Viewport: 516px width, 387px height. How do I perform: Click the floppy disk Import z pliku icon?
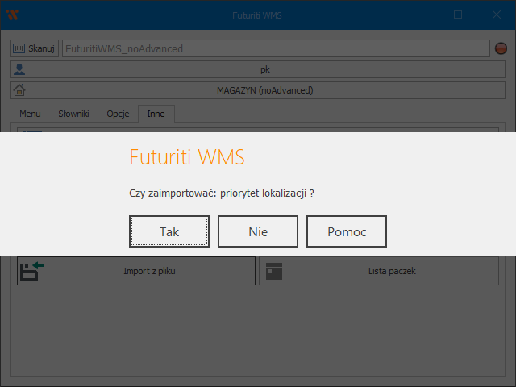tap(31, 271)
